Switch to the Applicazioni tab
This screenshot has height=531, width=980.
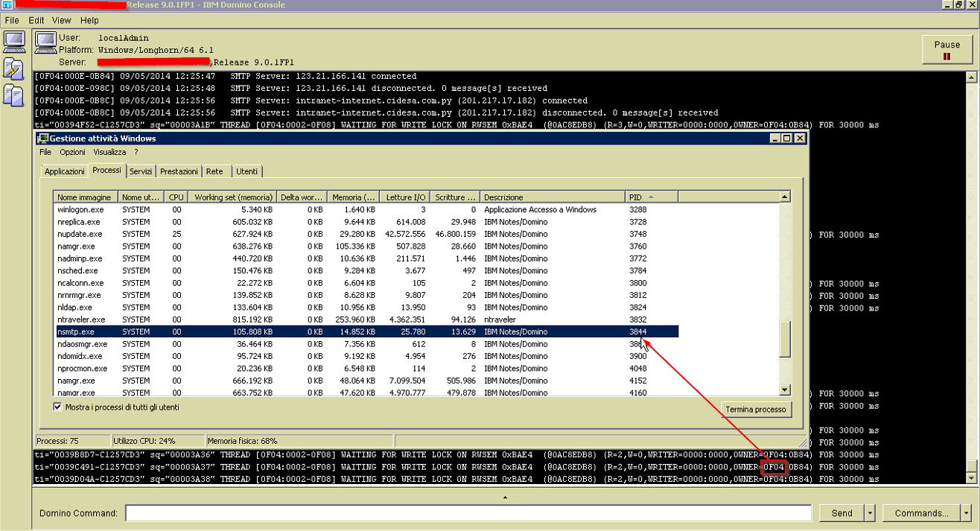[65, 171]
